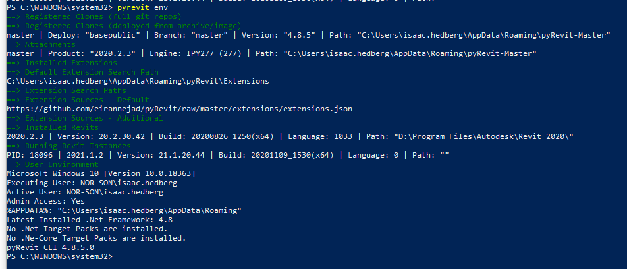
Task: Click the Revit 2020 install path
Action: pos(465,137)
